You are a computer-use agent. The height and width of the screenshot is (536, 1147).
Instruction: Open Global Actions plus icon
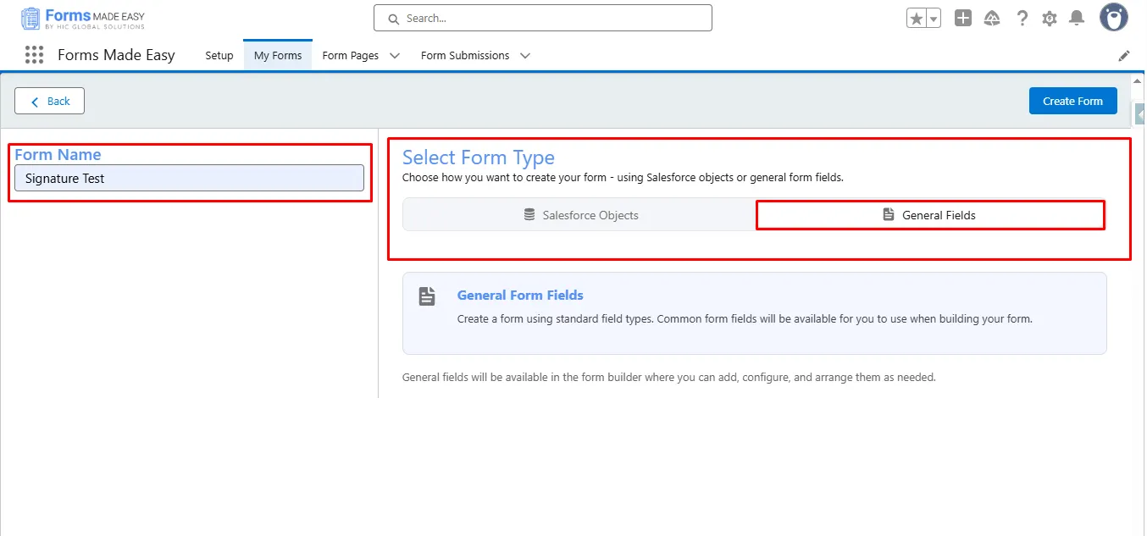click(x=963, y=18)
